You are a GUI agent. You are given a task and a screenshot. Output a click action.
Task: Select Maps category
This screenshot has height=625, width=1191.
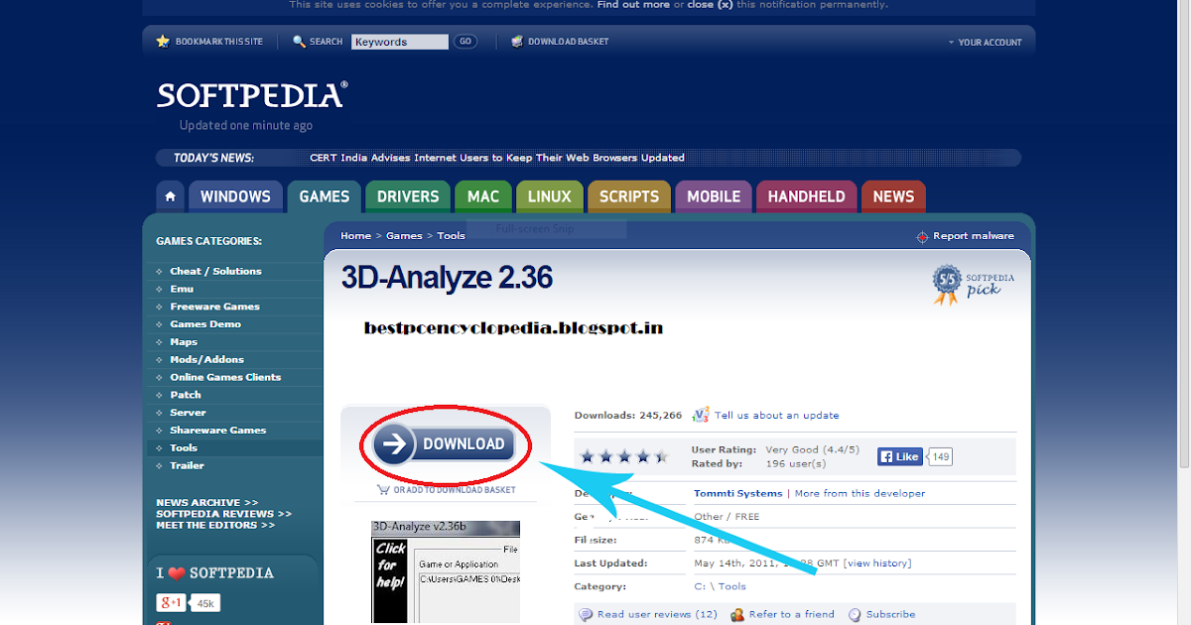[x=184, y=342]
